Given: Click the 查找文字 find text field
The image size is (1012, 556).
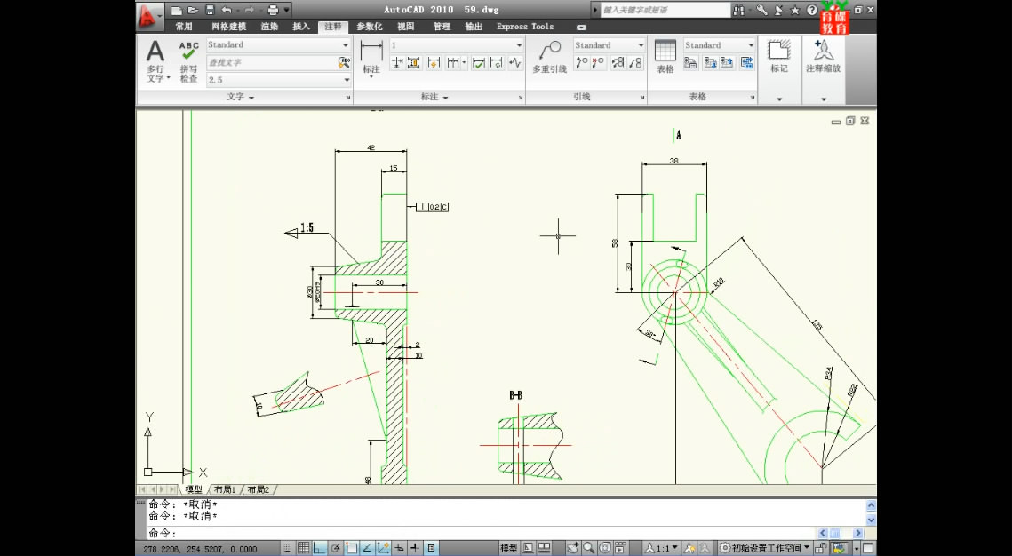Looking at the screenshot, I should (271, 62).
